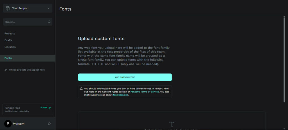
Task: Open Libraries in the sidebar
Action: tap(10, 47)
